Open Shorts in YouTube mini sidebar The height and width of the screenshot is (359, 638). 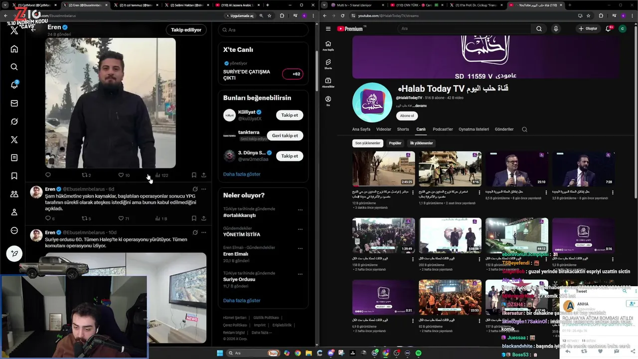pos(328,64)
